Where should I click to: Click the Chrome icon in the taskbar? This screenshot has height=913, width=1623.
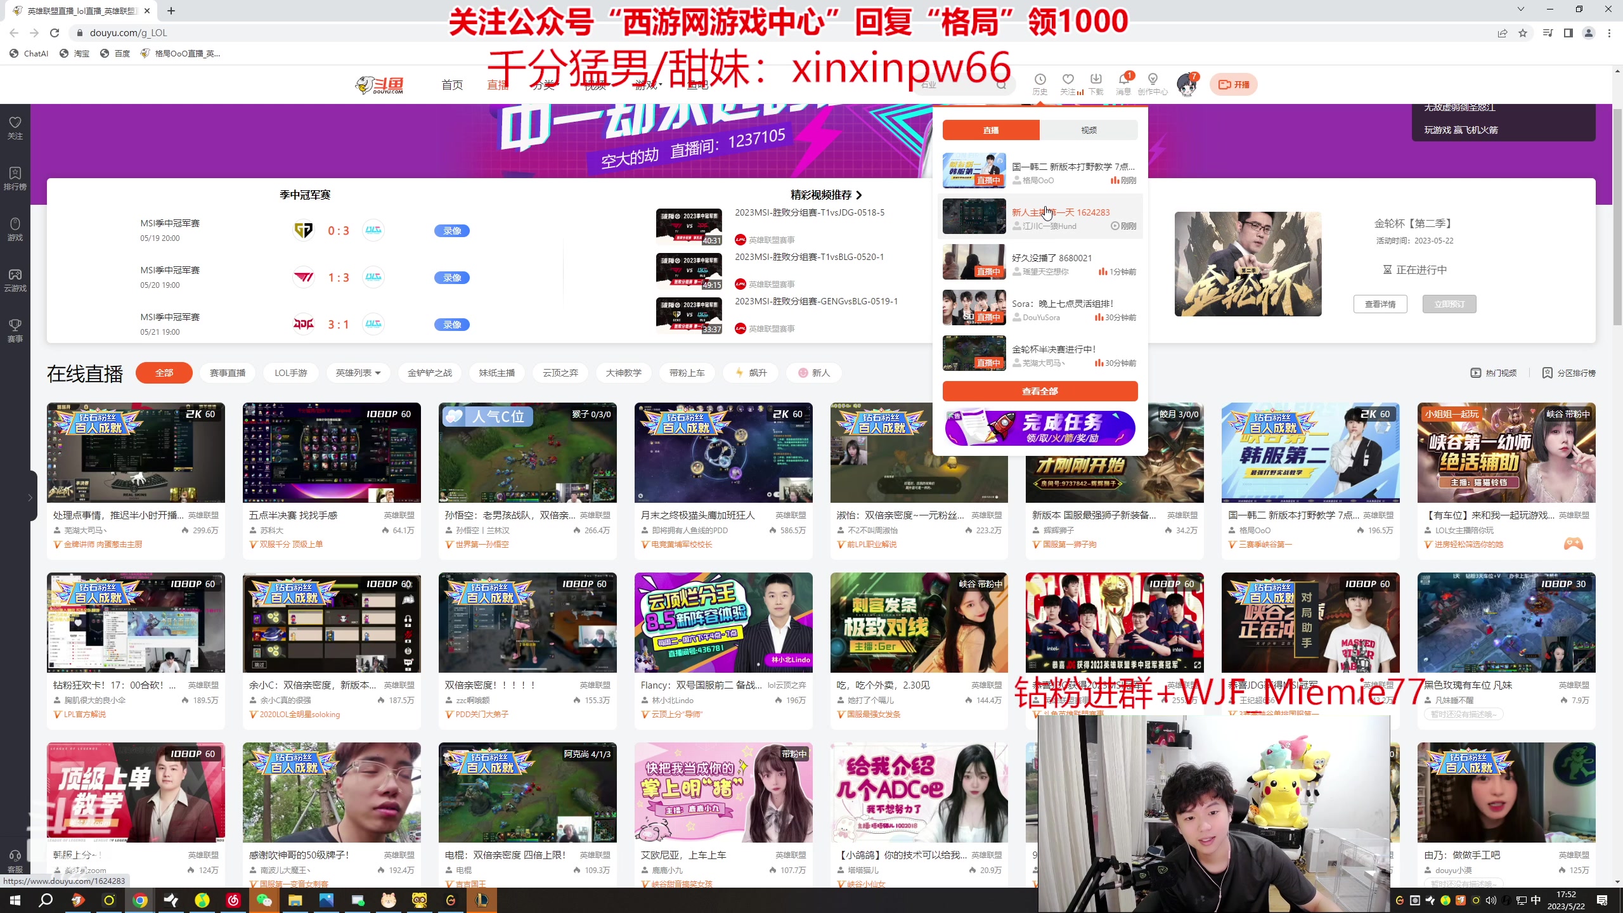[x=140, y=900]
